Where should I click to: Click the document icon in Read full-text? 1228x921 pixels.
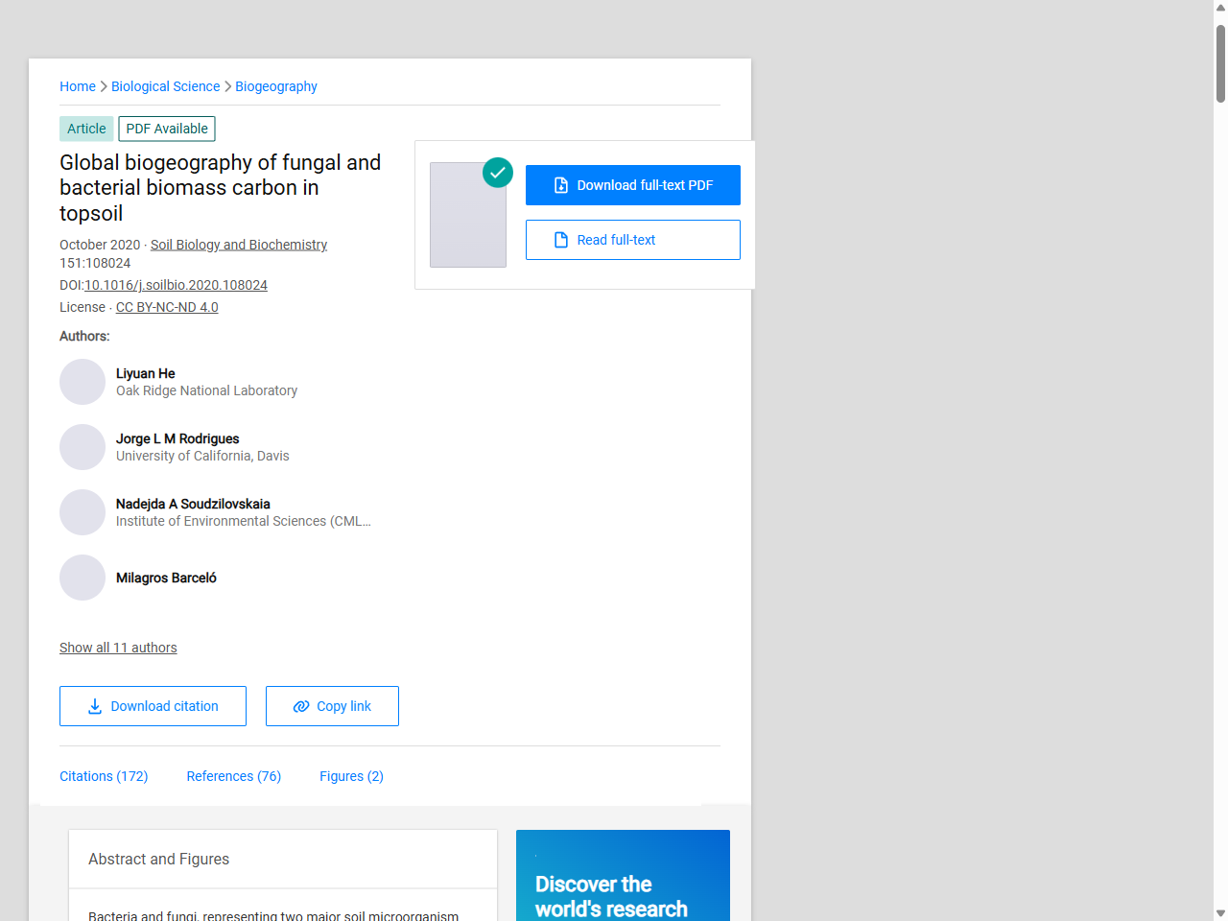[x=561, y=240]
